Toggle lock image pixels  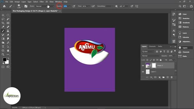pos(151,60)
